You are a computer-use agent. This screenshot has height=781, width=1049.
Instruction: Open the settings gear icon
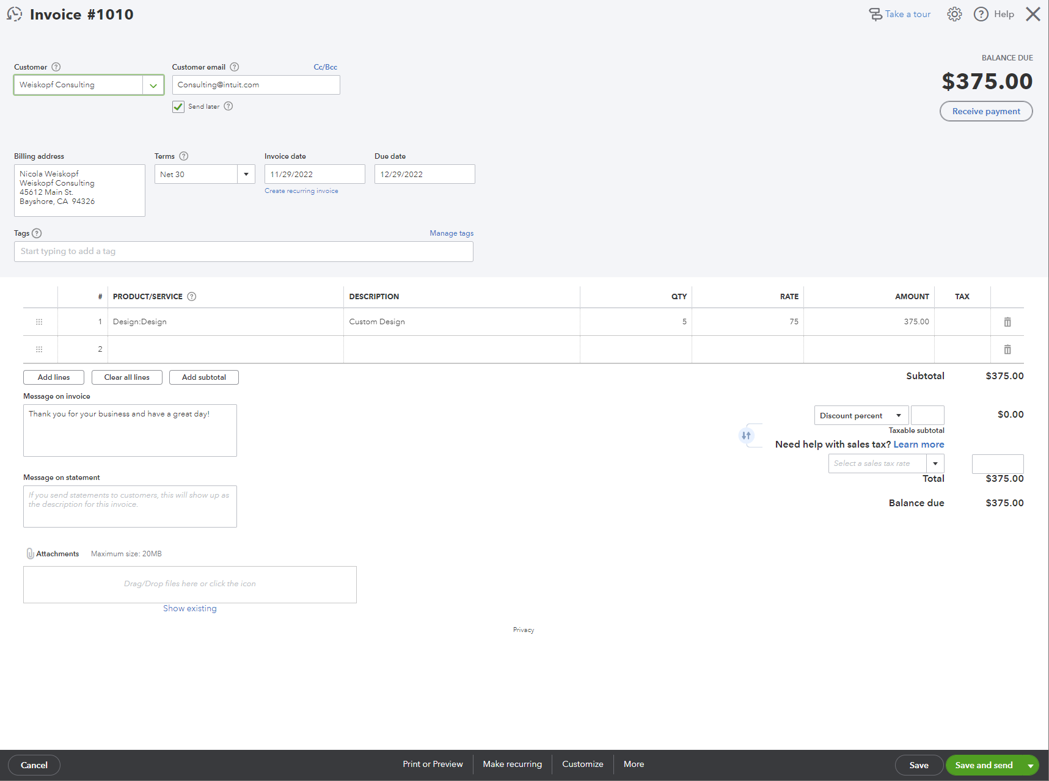[954, 13]
